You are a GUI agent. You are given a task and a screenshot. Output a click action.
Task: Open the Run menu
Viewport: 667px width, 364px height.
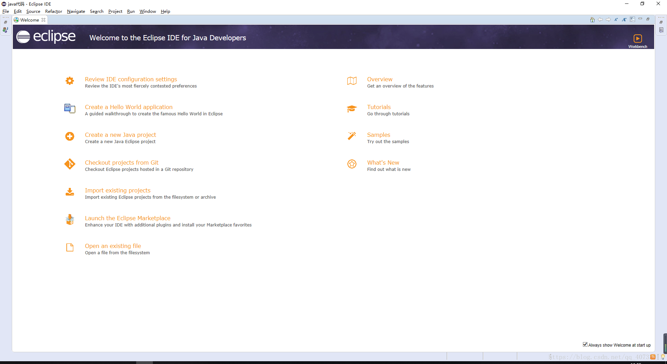131,11
